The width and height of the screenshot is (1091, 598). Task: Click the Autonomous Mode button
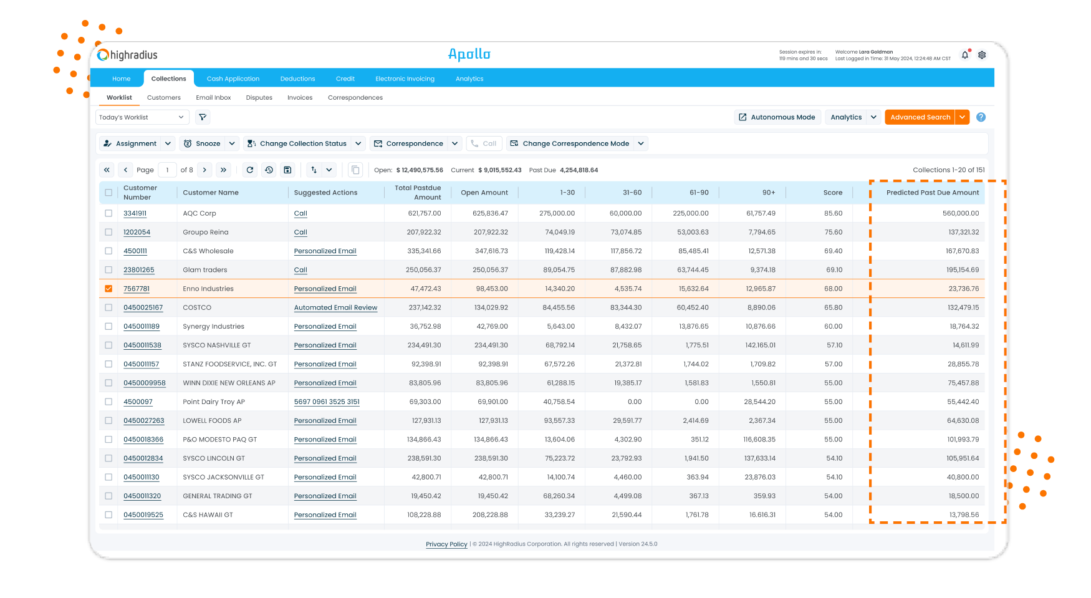point(776,117)
